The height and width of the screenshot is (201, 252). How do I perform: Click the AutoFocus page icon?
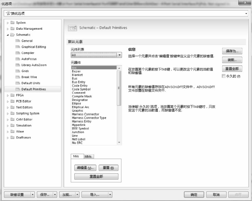[x=18, y=59]
